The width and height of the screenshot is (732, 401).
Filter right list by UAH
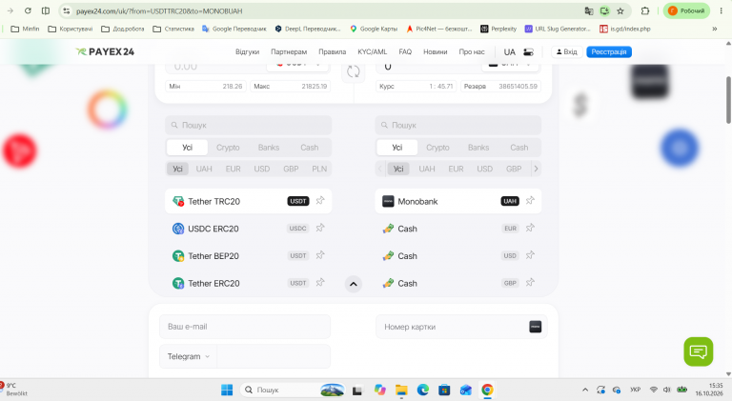(x=427, y=169)
